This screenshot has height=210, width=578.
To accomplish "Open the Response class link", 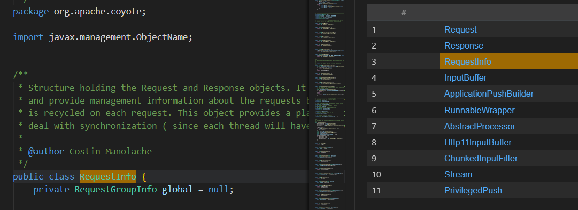I will tap(464, 45).
